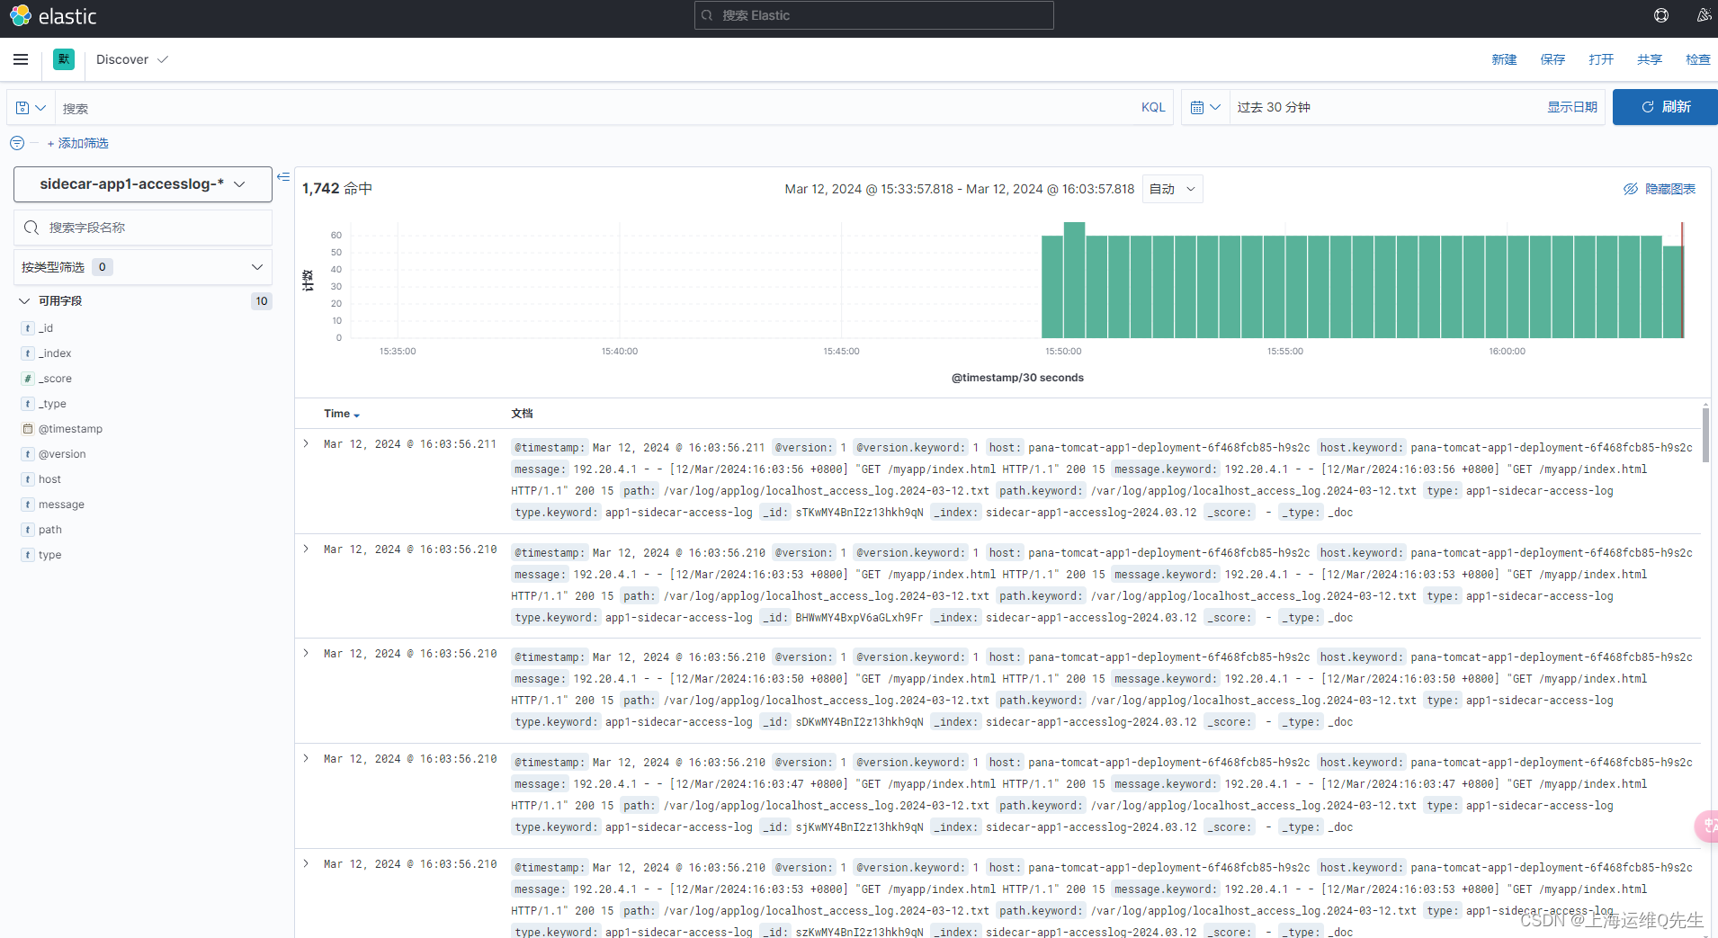Select the message field in sidebar
The height and width of the screenshot is (938, 1718).
[x=61, y=505]
